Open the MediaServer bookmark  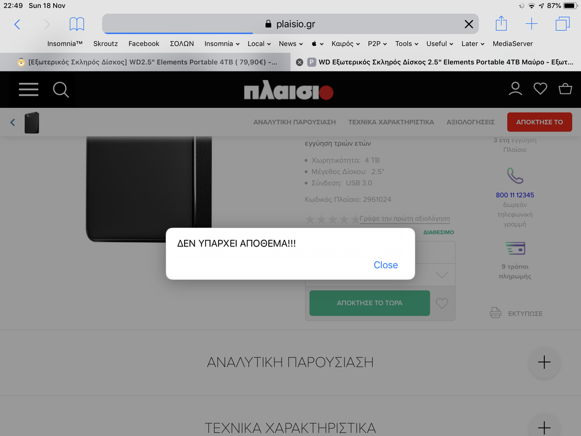tap(513, 44)
